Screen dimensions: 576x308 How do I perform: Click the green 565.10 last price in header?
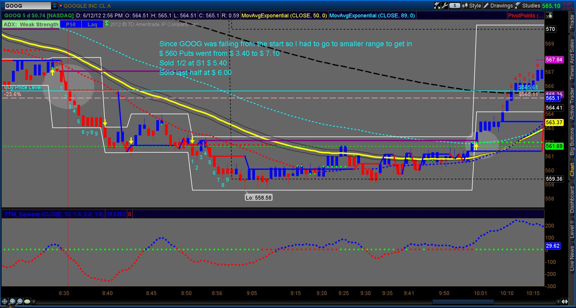tap(551, 6)
